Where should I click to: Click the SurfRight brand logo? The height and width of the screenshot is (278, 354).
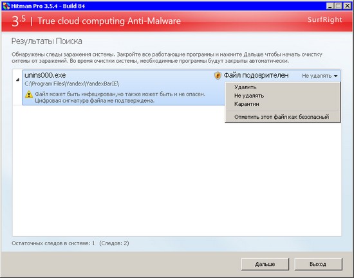click(x=324, y=20)
